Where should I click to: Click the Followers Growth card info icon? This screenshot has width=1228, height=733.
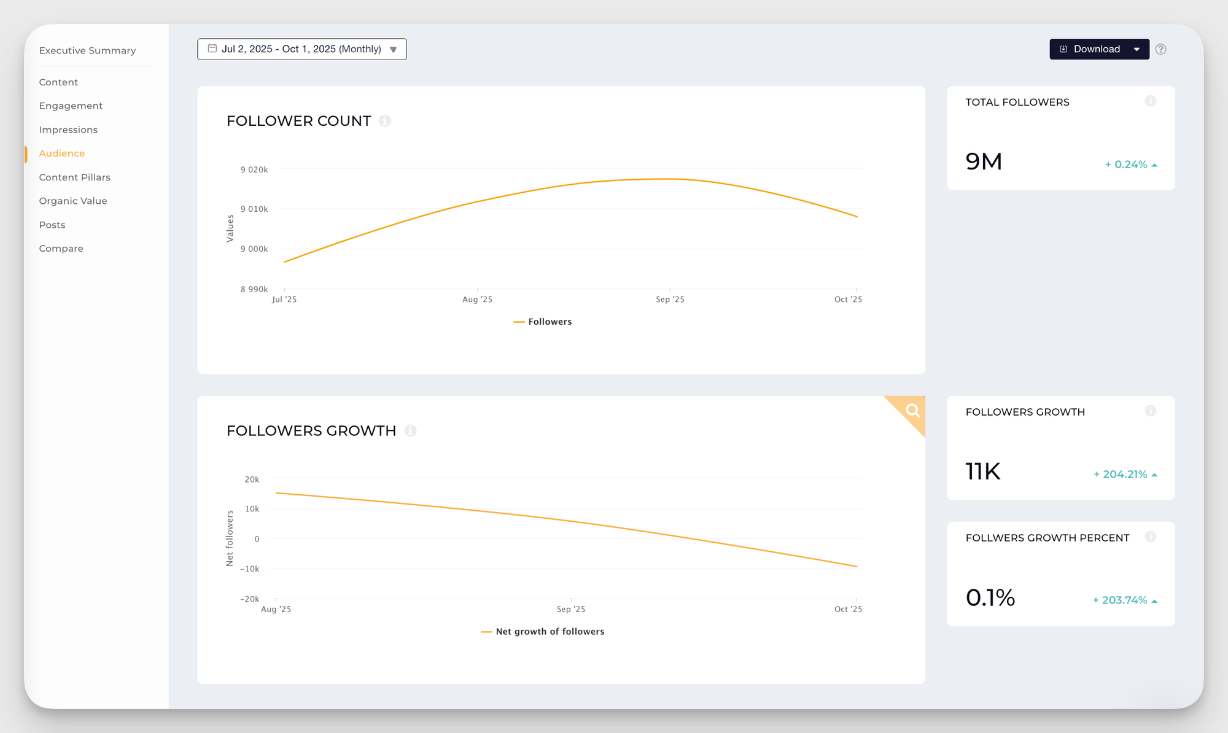(x=1150, y=411)
